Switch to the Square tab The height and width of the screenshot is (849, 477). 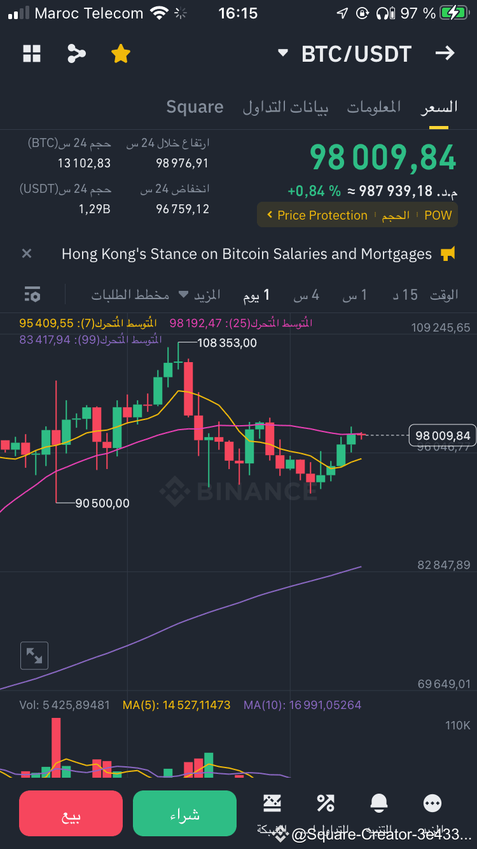[195, 107]
